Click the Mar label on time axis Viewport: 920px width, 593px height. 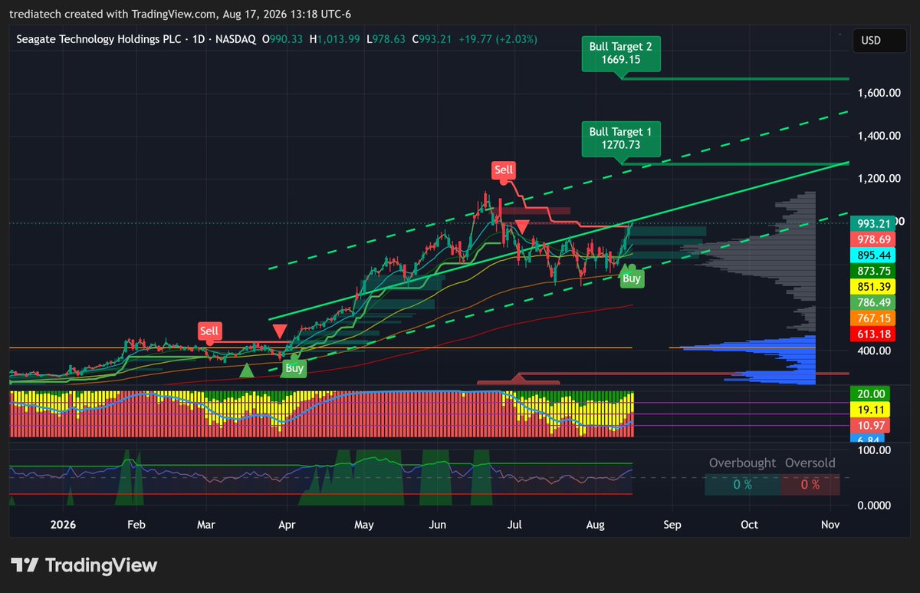pos(206,525)
